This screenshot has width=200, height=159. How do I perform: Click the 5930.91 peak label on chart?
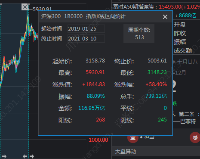click(42, 9)
